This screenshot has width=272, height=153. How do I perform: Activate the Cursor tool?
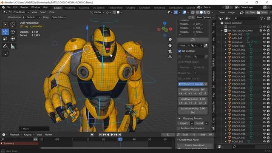[x=13, y=25]
